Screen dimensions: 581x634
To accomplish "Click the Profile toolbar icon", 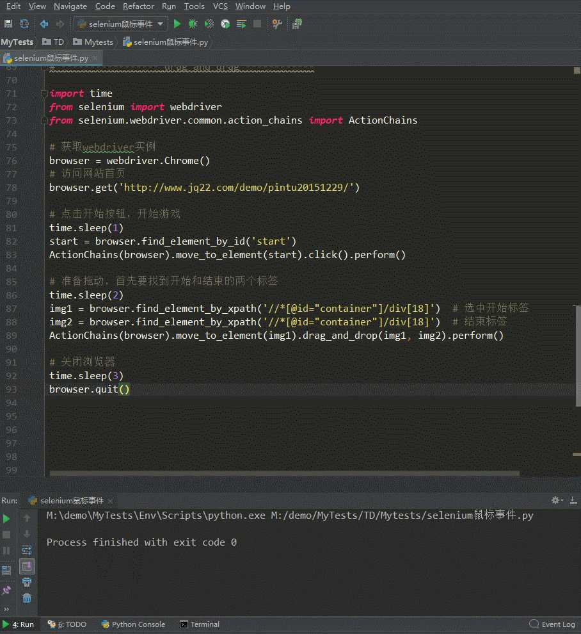I will click(225, 24).
